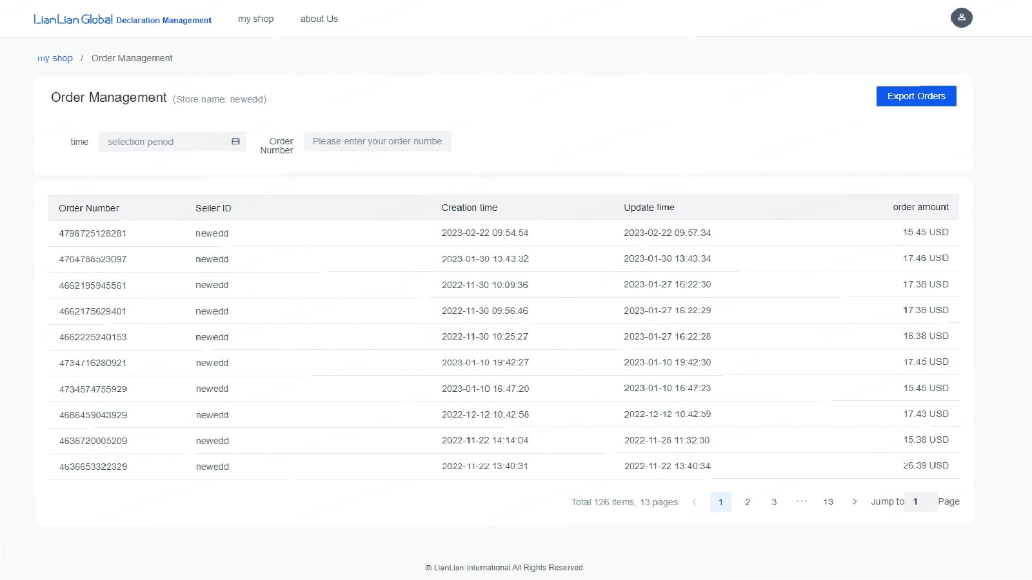Open the my shop menu item

tap(255, 19)
